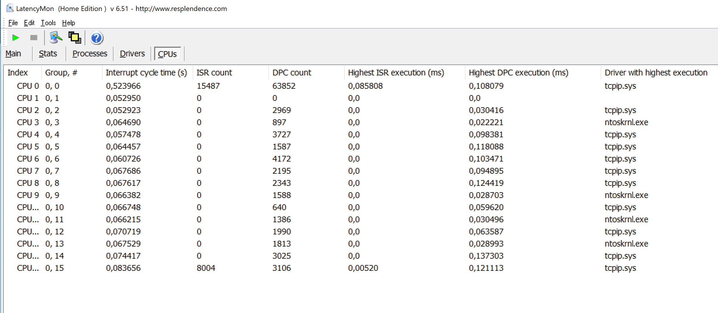Switch to the Processes tab
The image size is (718, 313).
click(90, 54)
